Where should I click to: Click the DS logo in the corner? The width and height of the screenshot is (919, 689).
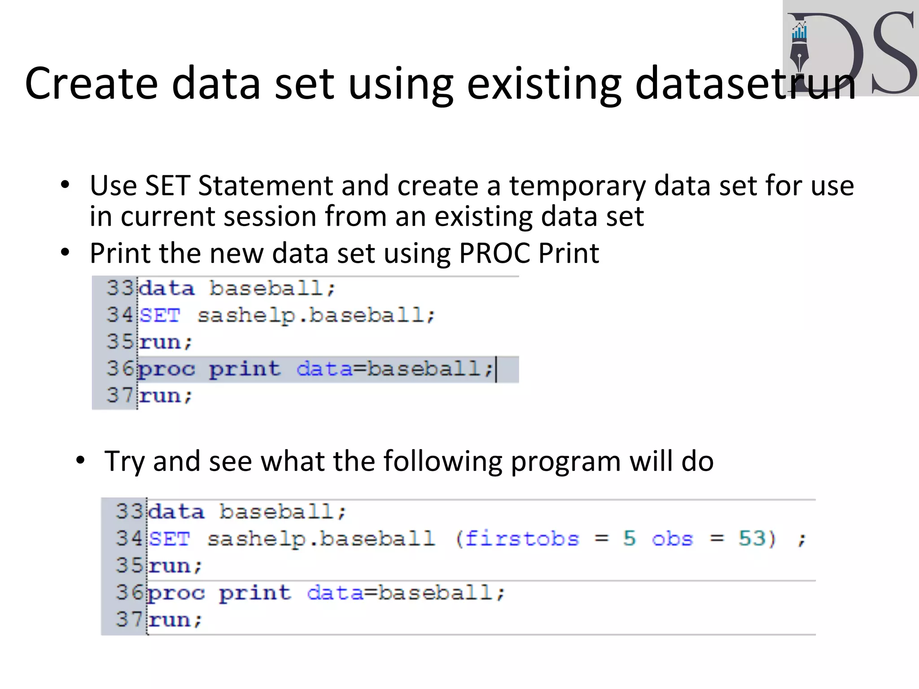pos(851,48)
